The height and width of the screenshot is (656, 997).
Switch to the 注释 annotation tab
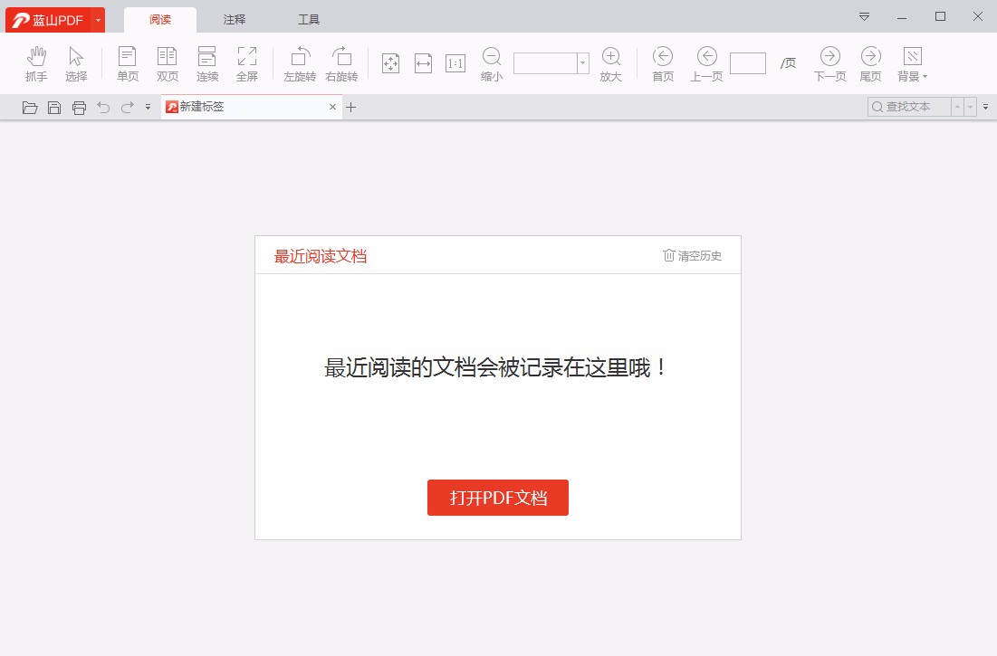[233, 18]
